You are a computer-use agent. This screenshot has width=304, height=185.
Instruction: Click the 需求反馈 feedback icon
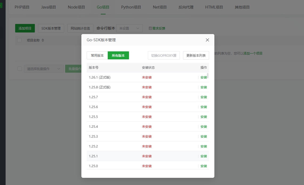tap(150, 28)
